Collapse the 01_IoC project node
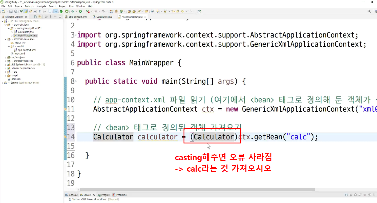377x203 pixels. (x=2, y=21)
